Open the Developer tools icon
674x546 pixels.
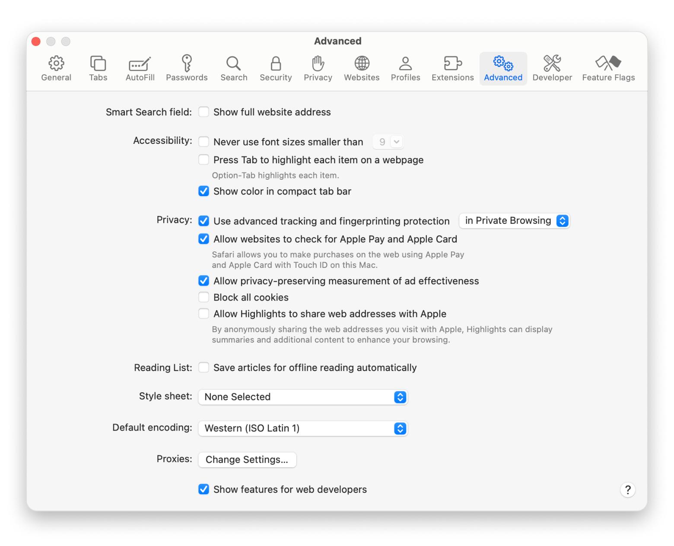[552, 63]
